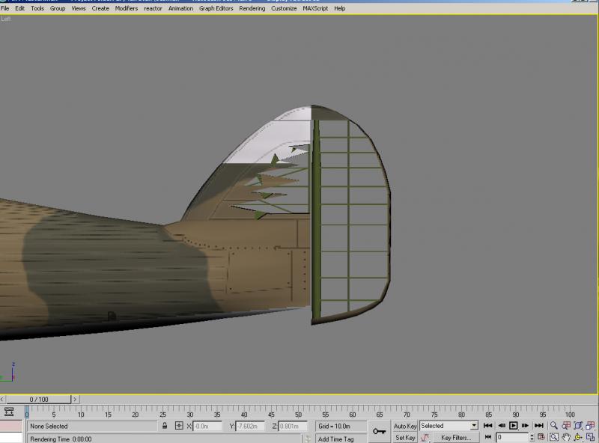Click the Maximize Viewport Toggle icon
The width and height of the screenshot is (599, 443).
click(x=590, y=437)
